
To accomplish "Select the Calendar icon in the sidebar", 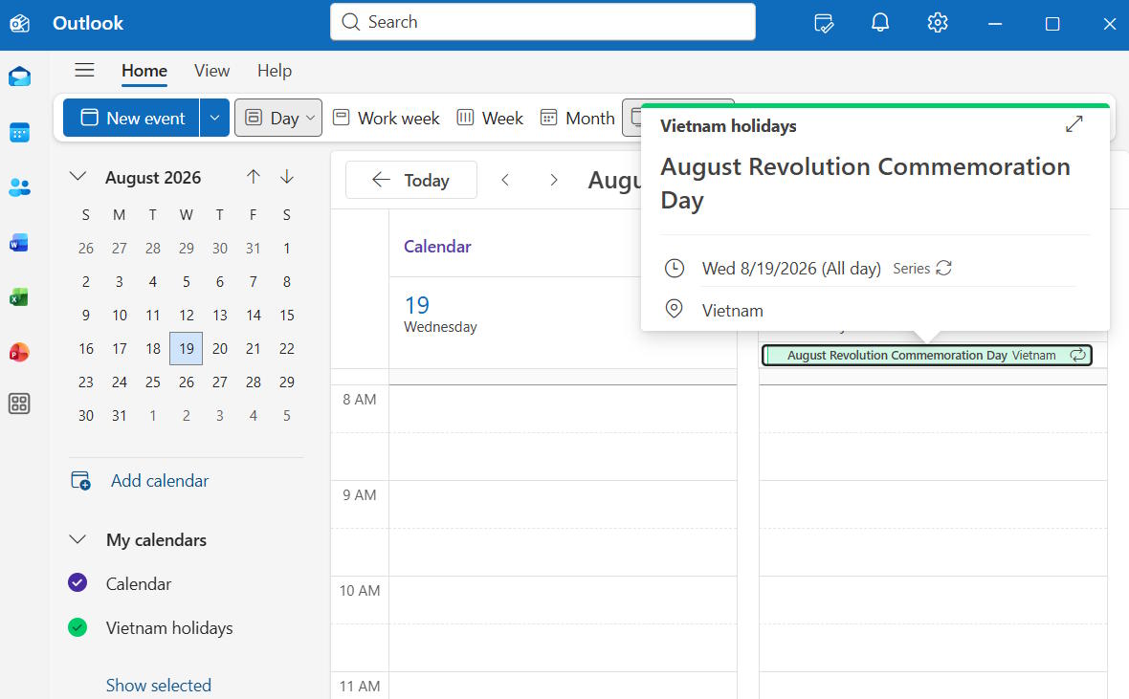I will (x=20, y=132).
